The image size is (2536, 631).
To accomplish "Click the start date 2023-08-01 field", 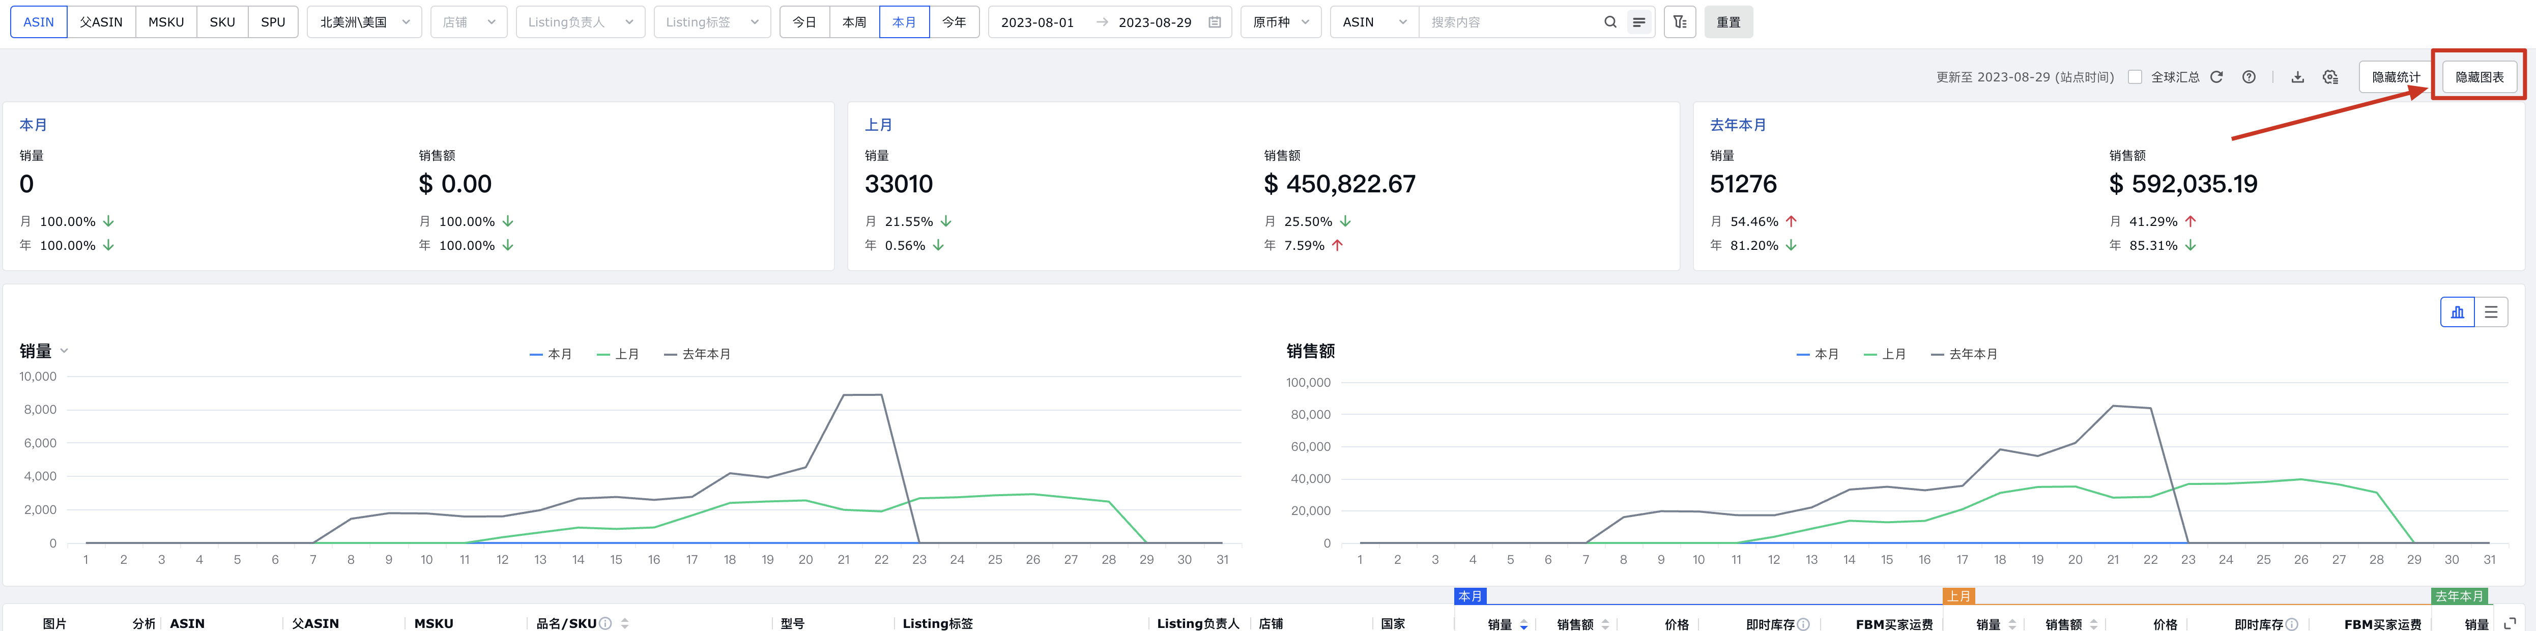I will tap(1038, 22).
